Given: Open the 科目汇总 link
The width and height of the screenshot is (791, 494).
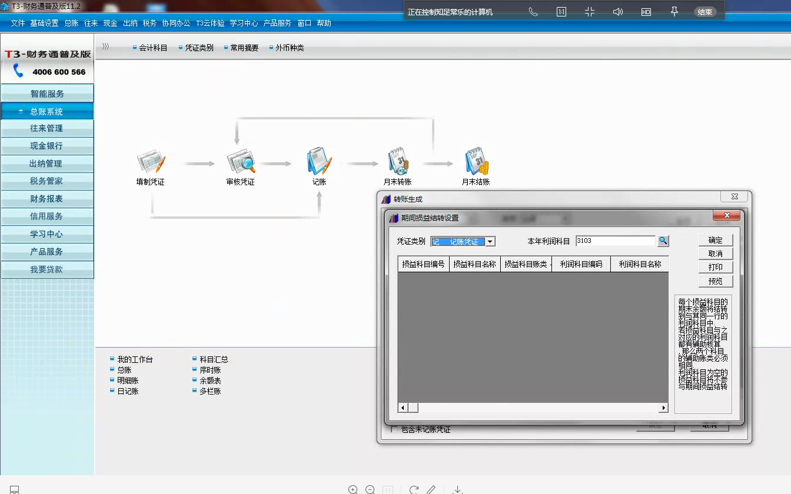Looking at the screenshot, I should click(214, 359).
